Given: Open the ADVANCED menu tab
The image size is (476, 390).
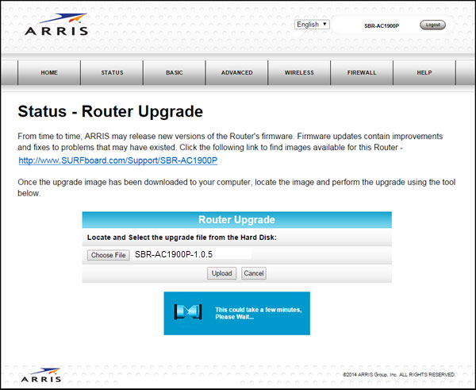Looking at the screenshot, I should (236, 72).
